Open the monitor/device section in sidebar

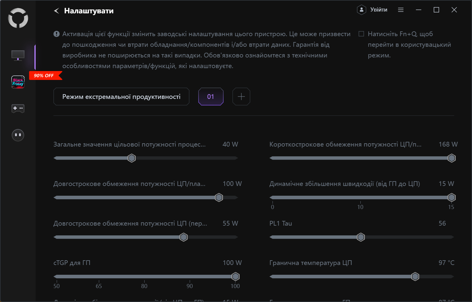pos(18,55)
